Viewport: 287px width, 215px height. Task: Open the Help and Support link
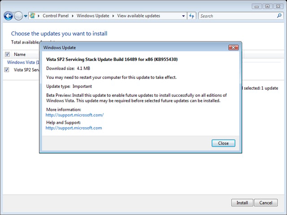74,128
